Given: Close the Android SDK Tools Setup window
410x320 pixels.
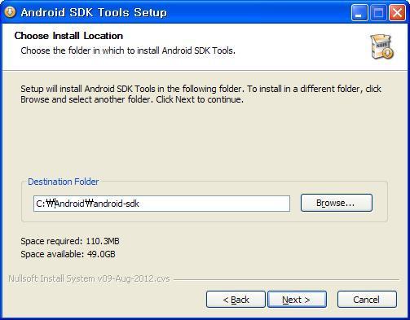Looking at the screenshot, I should coord(397,12).
